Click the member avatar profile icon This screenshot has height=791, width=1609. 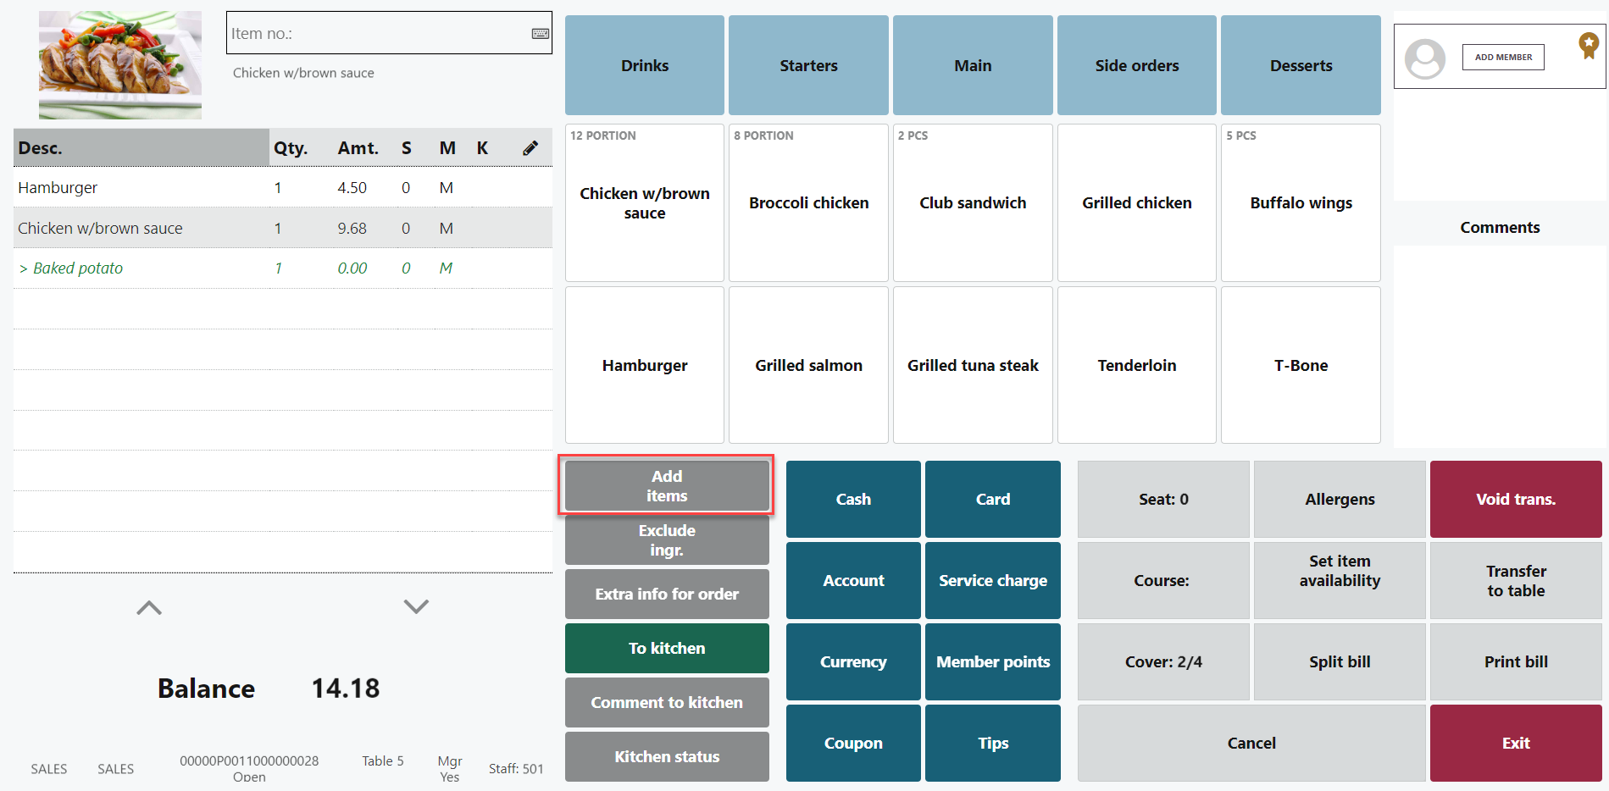1425,58
